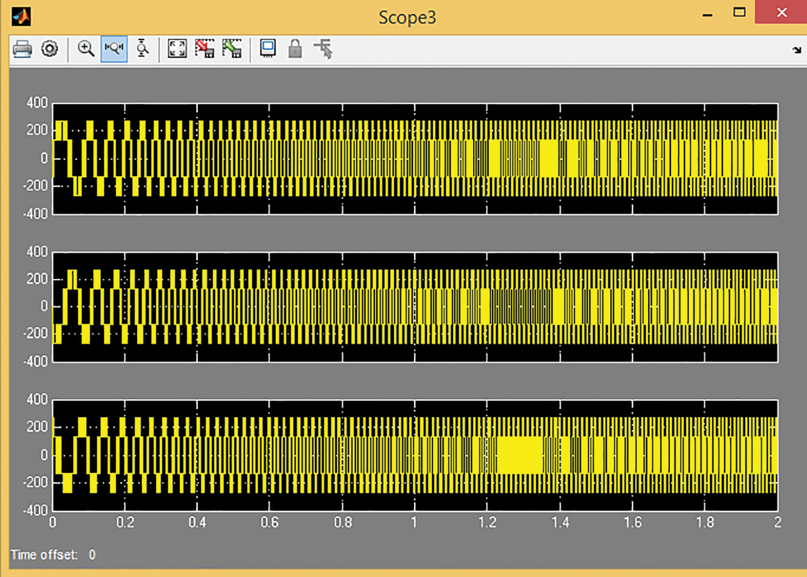Click inside the top waveform plot
This screenshot has height=577, width=807.
point(415,159)
